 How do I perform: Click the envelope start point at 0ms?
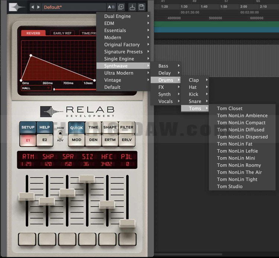21,81
